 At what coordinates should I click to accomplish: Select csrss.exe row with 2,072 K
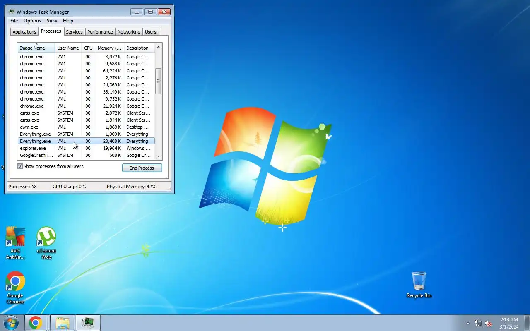[x=86, y=113]
